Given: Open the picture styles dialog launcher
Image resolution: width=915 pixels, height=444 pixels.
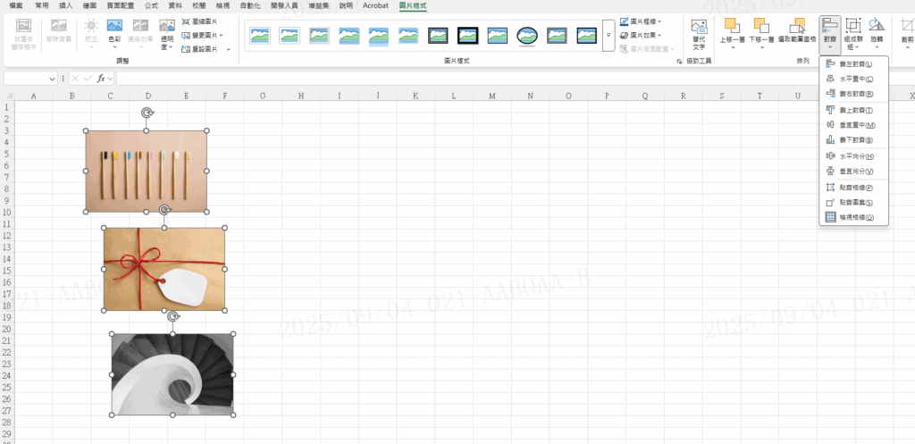Looking at the screenshot, I should coord(679,61).
